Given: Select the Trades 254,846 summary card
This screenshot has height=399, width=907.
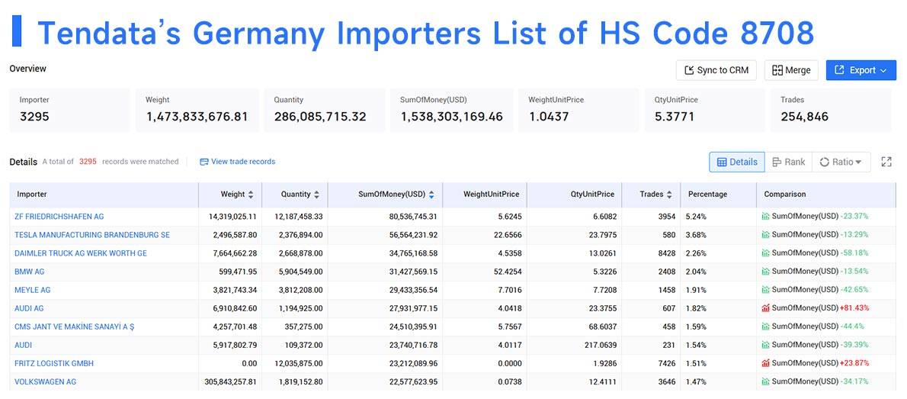Looking at the screenshot, I should point(831,110).
